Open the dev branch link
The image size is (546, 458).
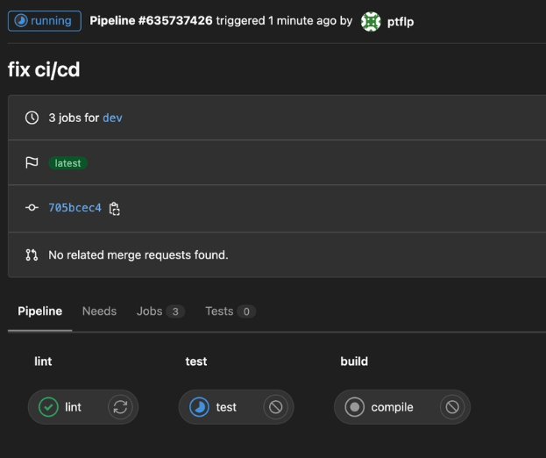pos(112,118)
